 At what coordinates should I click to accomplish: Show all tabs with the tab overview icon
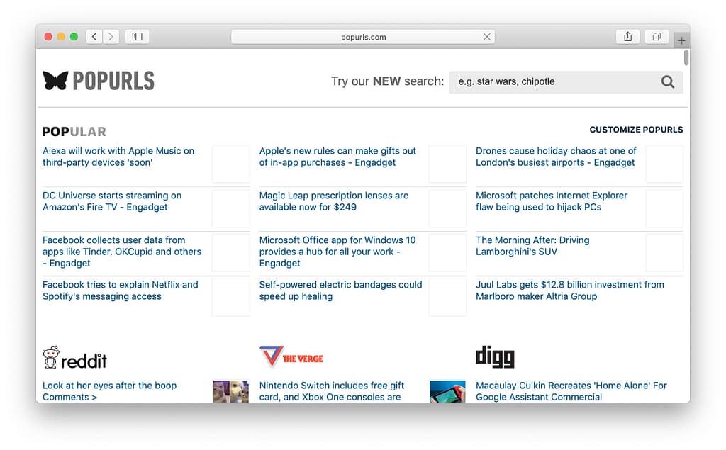(x=657, y=36)
